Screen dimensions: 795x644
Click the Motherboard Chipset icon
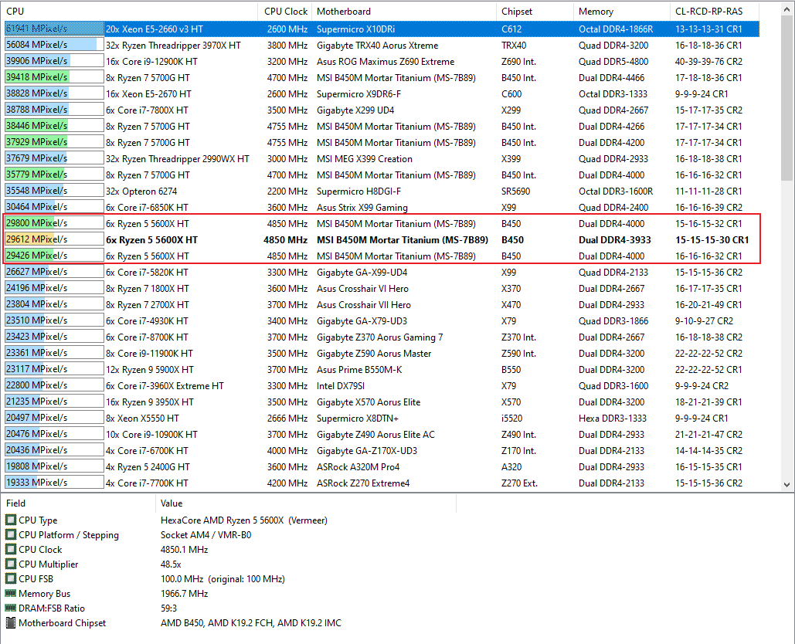[10, 622]
